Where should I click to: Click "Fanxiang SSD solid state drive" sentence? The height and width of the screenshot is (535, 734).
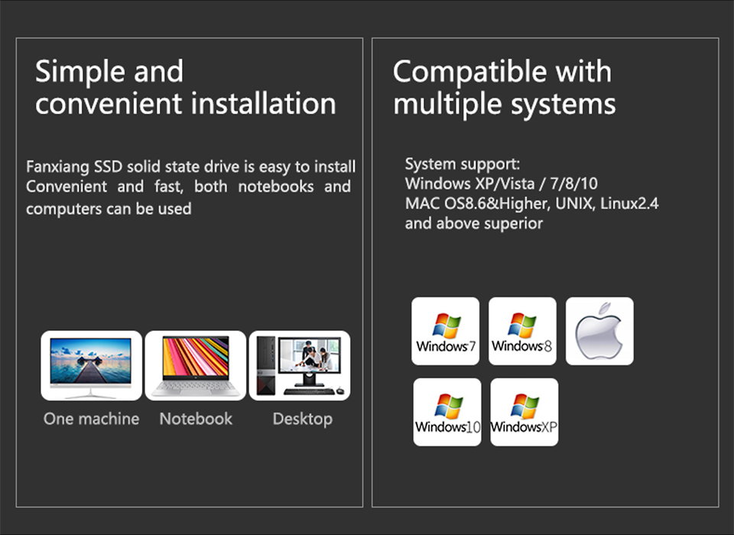(x=190, y=167)
